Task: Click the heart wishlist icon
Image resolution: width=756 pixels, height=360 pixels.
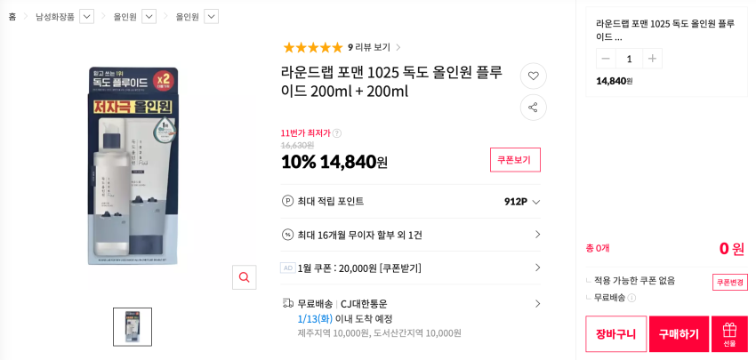Action: pos(533,76)
